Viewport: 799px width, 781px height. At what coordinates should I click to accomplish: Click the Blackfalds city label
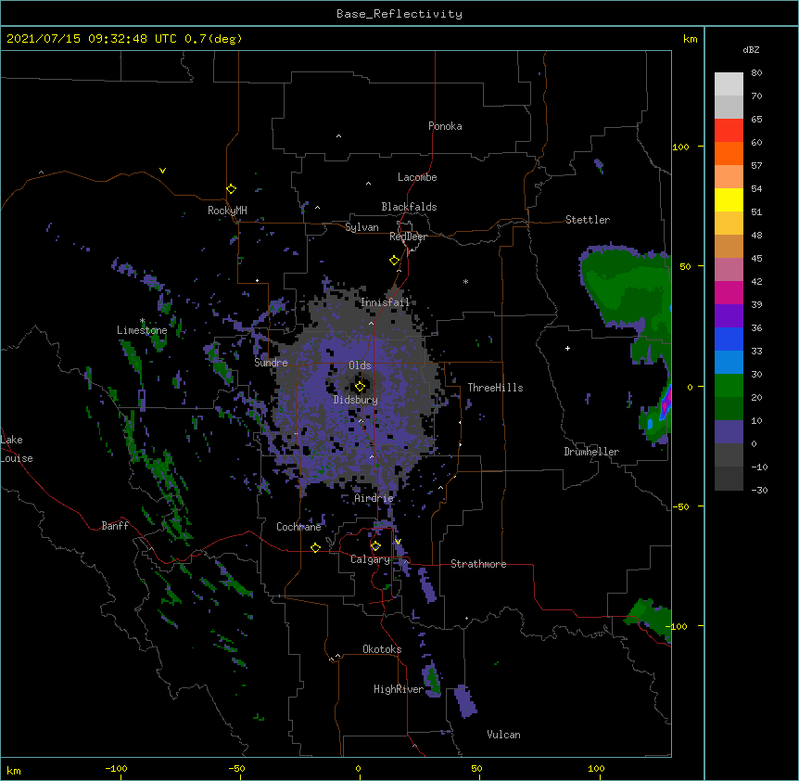pos(409,207)
